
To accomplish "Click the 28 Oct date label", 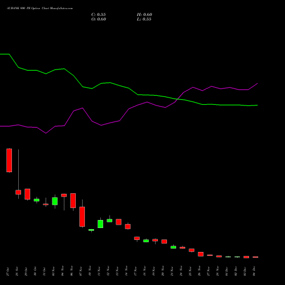I will click(x=17, y=271).
